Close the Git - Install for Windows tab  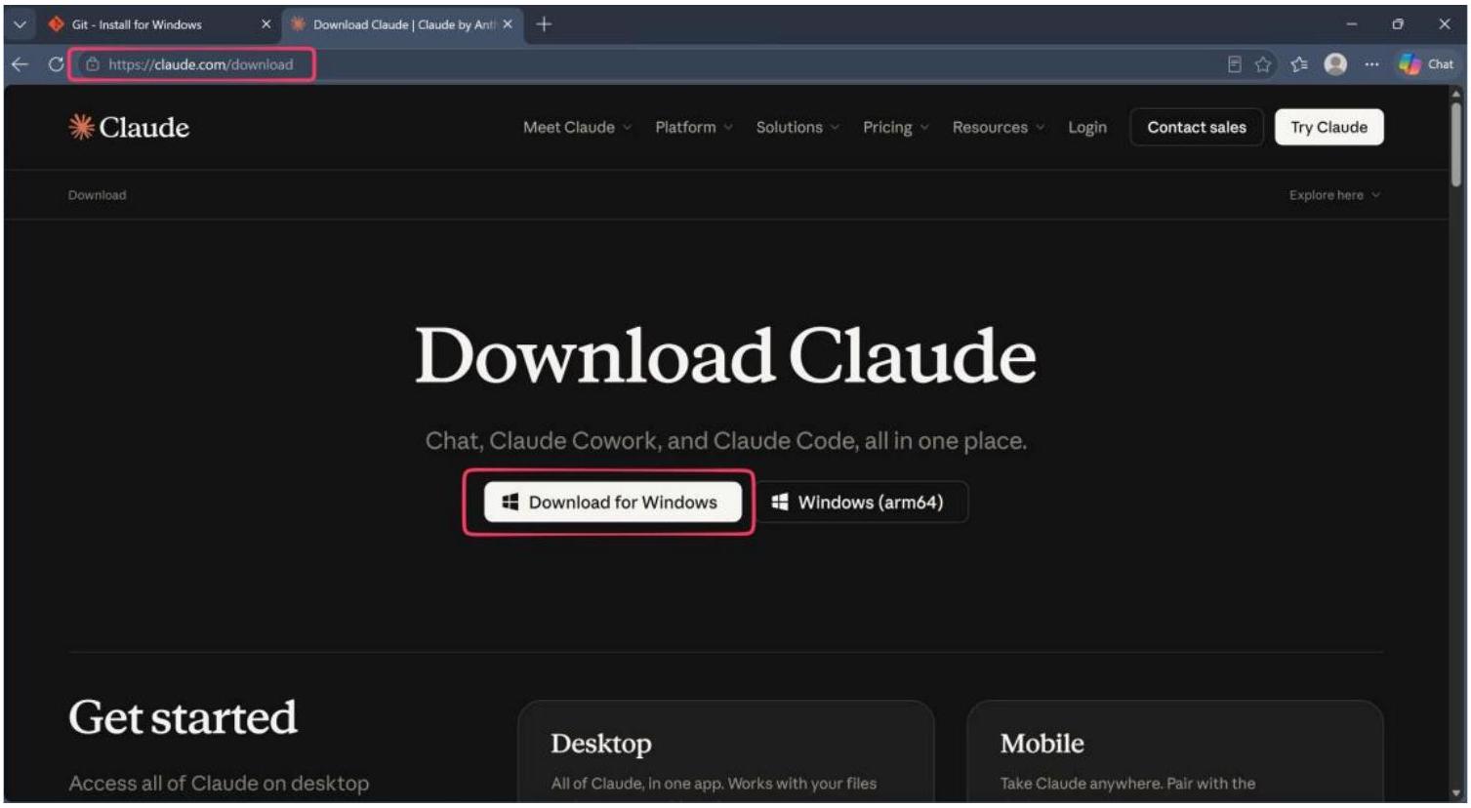tap(266, 24)
